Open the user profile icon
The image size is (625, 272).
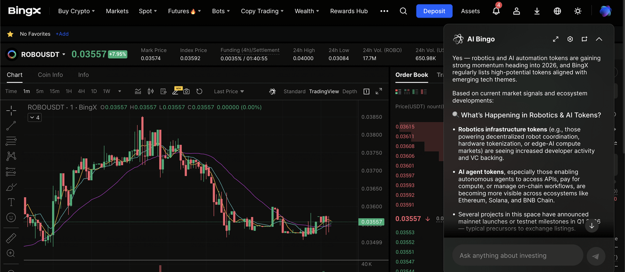[517, 11]
